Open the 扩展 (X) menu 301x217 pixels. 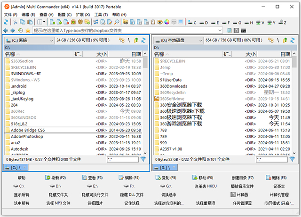[x=83, y=15]
